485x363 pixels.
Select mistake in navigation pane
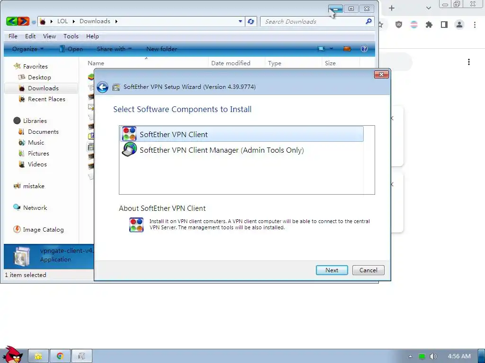[x=34, y=186]
